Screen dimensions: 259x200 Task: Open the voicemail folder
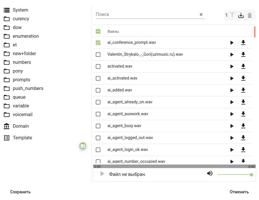[22, 115]
